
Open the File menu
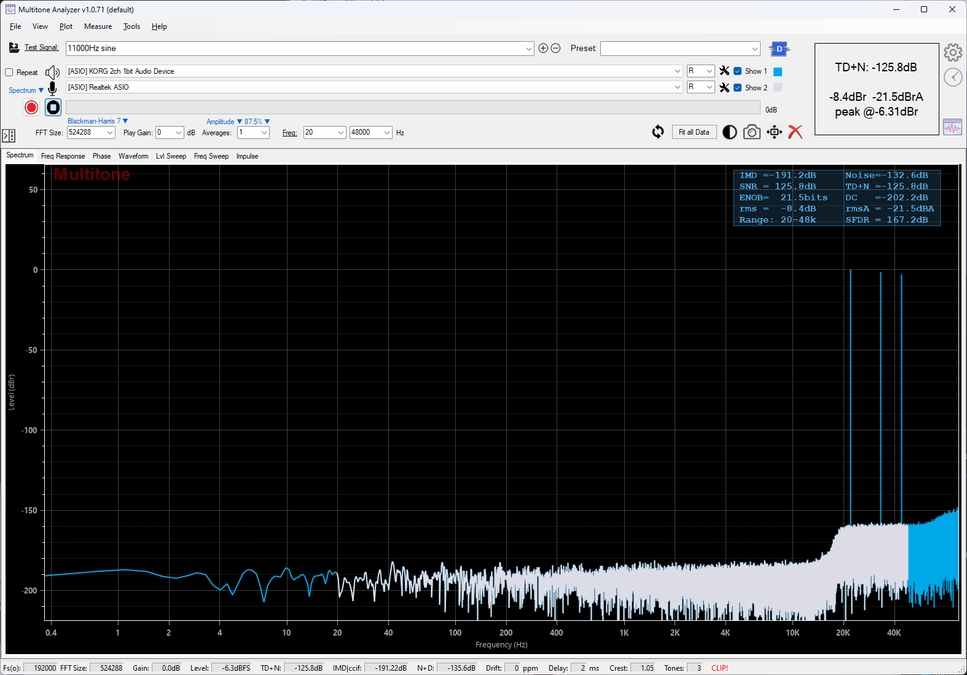[15, 26]
